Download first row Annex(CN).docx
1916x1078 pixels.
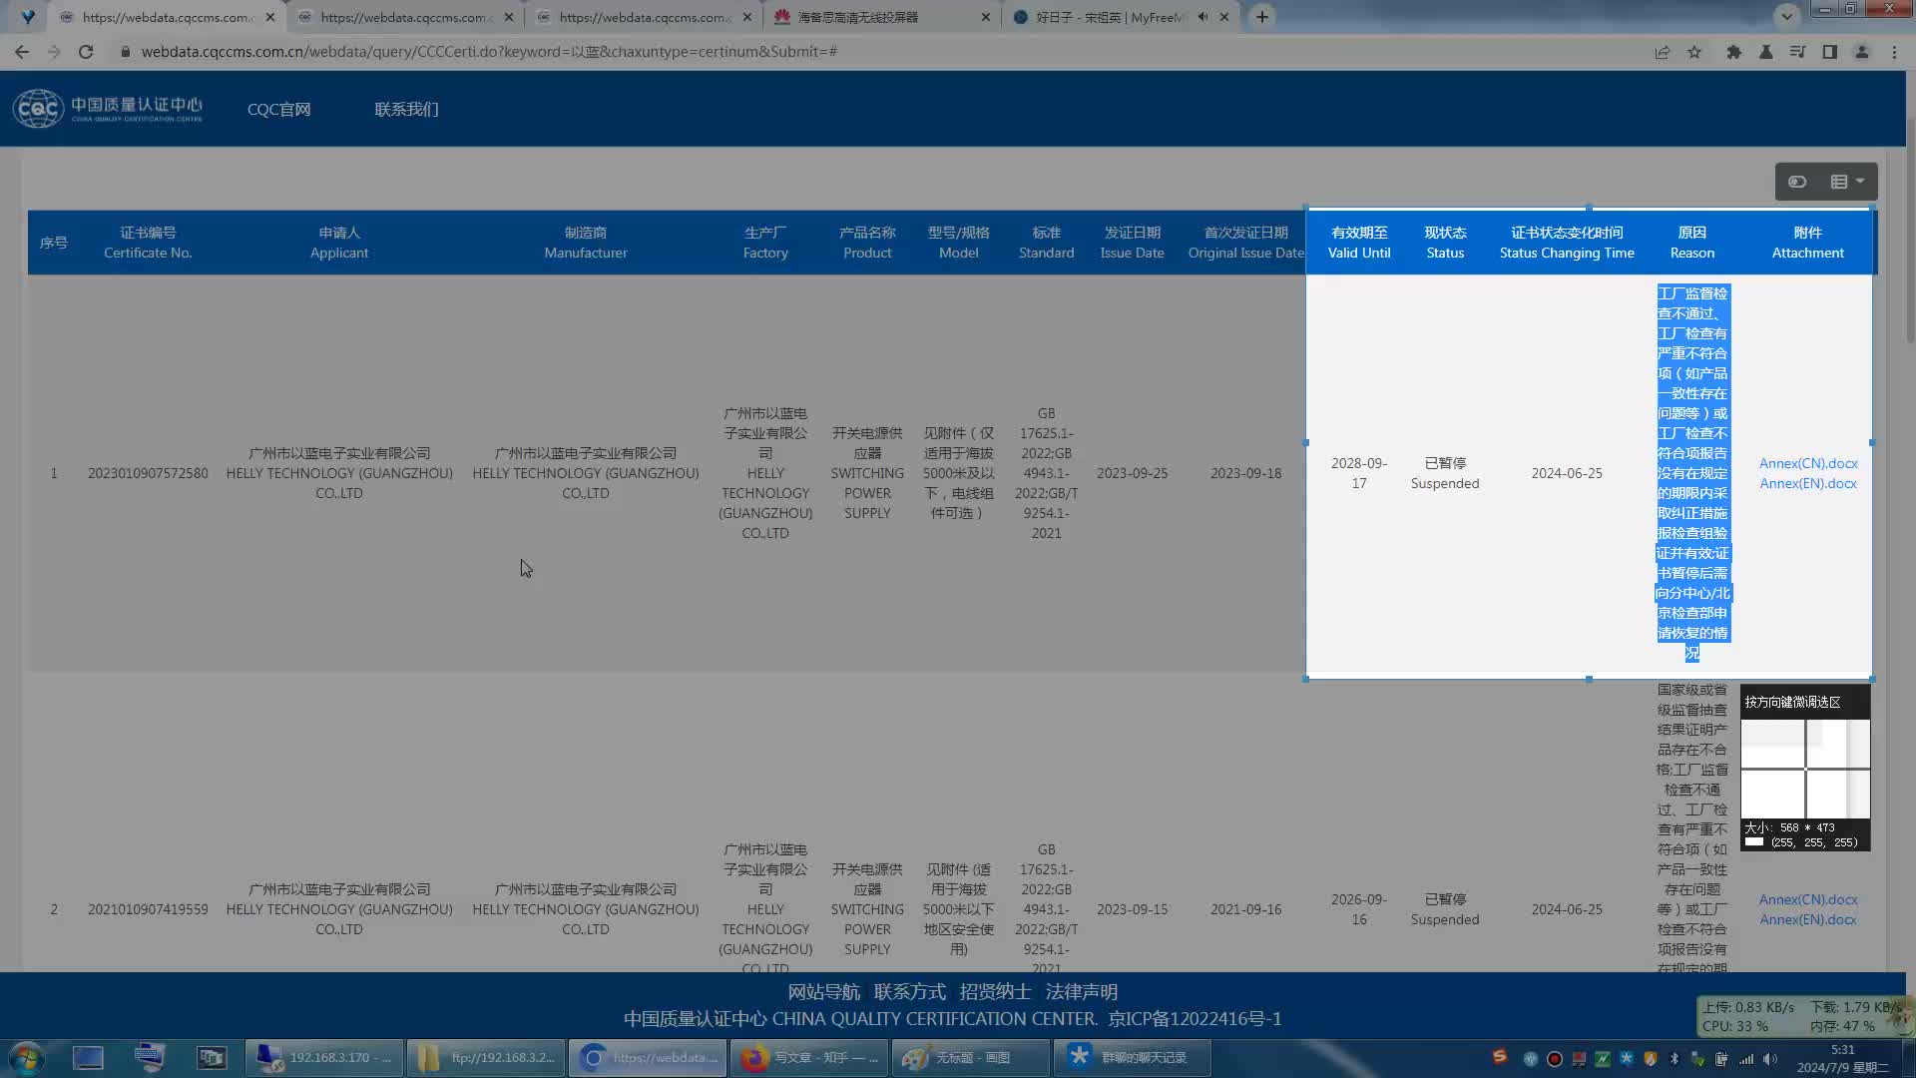pos(1807,463)
